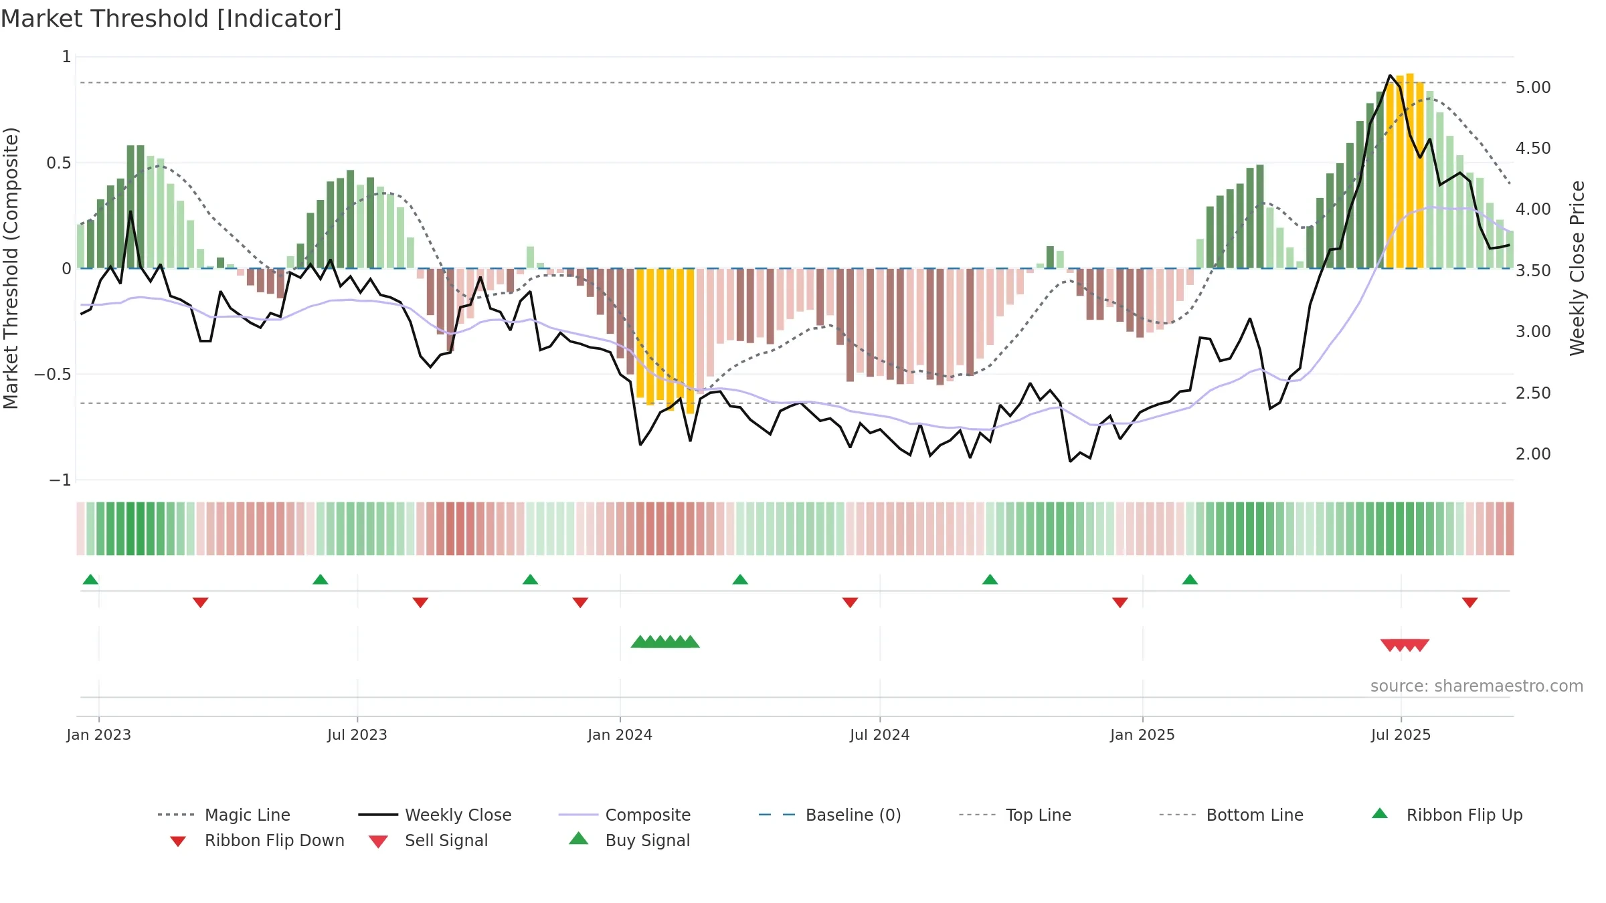The image size is (1606, 903).
Task: Click the left axis tick label −1
Action: point(60,480)
